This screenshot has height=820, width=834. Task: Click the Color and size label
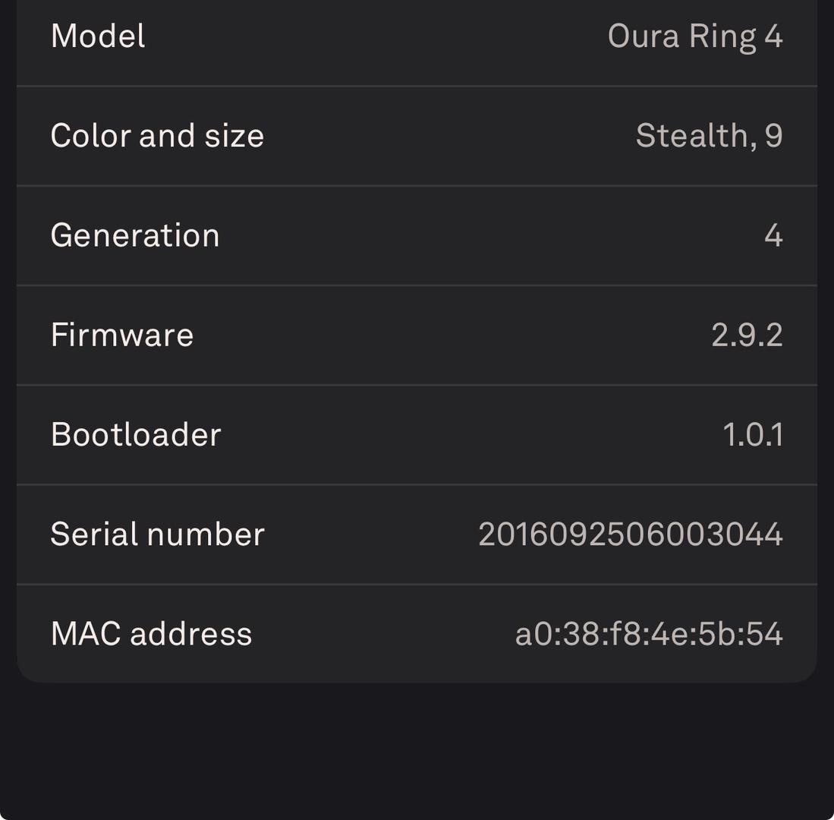tap(157, 136)
